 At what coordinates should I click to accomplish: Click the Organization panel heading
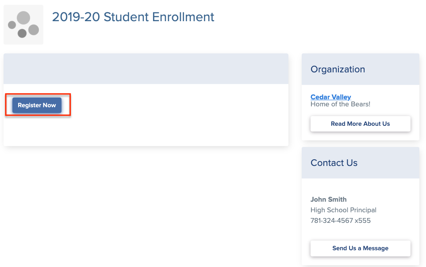pos(338,69)
